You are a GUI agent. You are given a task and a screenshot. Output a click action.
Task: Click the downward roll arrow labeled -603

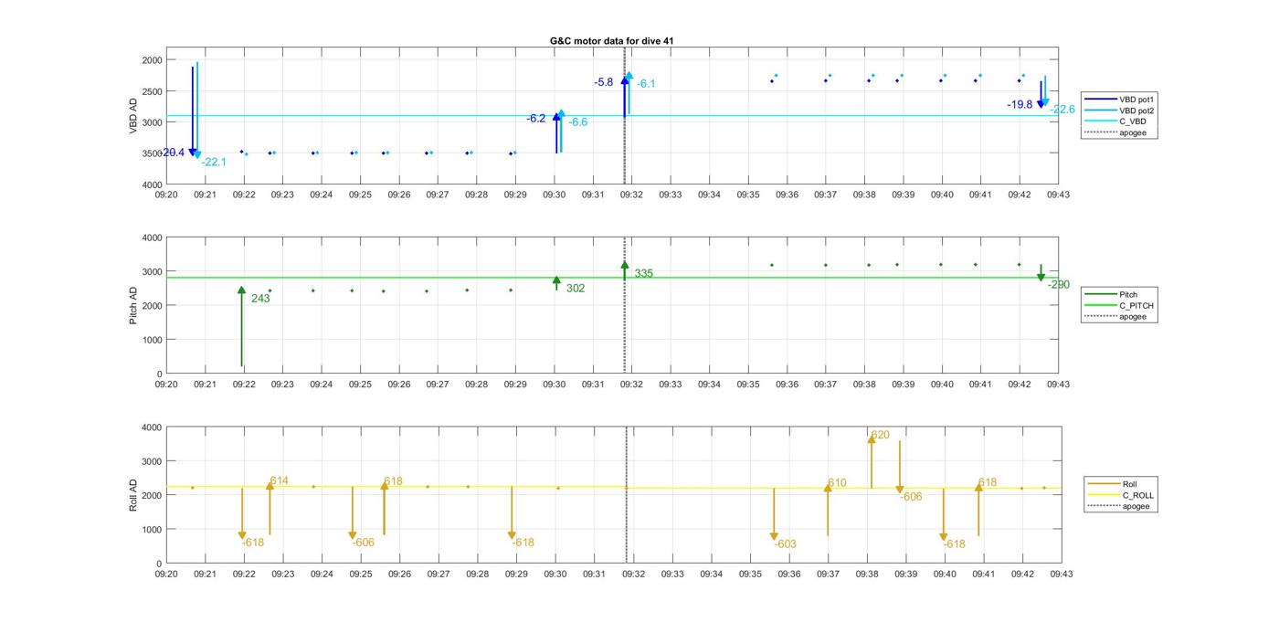(x=774, y=514)
